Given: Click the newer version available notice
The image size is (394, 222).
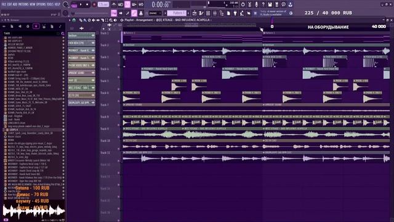Looking at the screenshot, I should pyautogui.click(x=273, y=13).
